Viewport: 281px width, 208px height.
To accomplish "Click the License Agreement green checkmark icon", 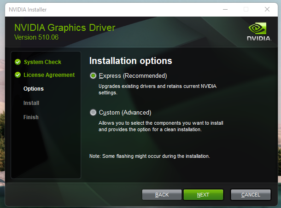I will 18,75.
